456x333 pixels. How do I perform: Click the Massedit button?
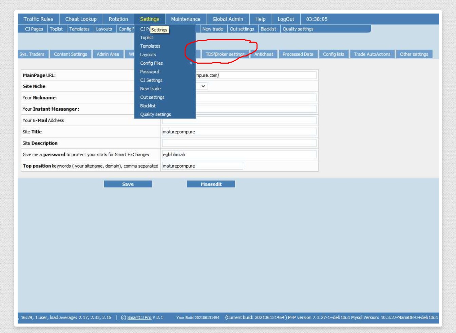pos(211,184)
